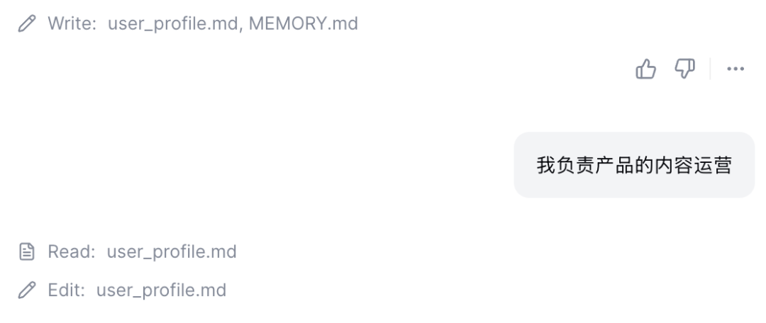The width and height of the screenshot is (766, 323).
Task: Click MEMORY.md in the Write row
Action: pos(303,24)
